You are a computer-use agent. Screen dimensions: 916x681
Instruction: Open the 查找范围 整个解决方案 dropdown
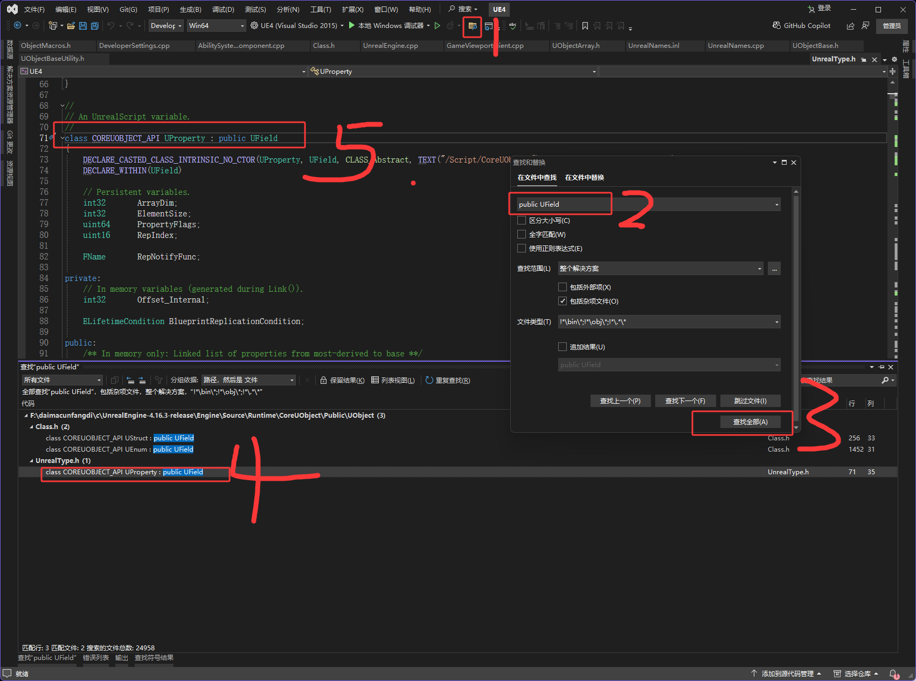(661, 268)
